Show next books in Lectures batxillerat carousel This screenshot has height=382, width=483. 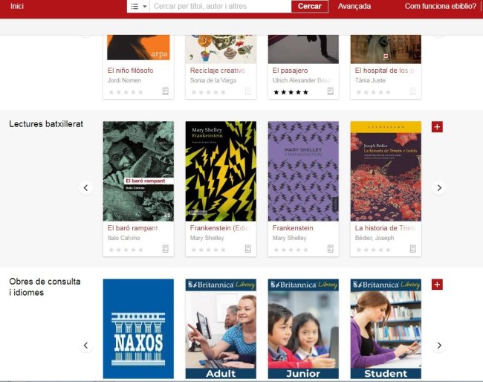click(439, 188)
